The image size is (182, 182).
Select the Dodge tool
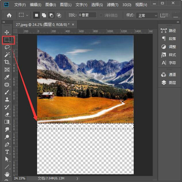coord(7,137)
